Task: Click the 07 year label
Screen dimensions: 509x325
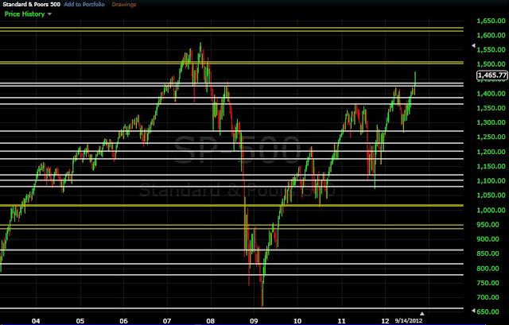Action: tap(167, 321)
